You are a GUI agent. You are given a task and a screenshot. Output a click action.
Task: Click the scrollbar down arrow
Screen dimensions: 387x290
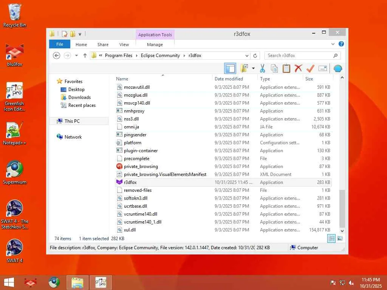point(342,231)
